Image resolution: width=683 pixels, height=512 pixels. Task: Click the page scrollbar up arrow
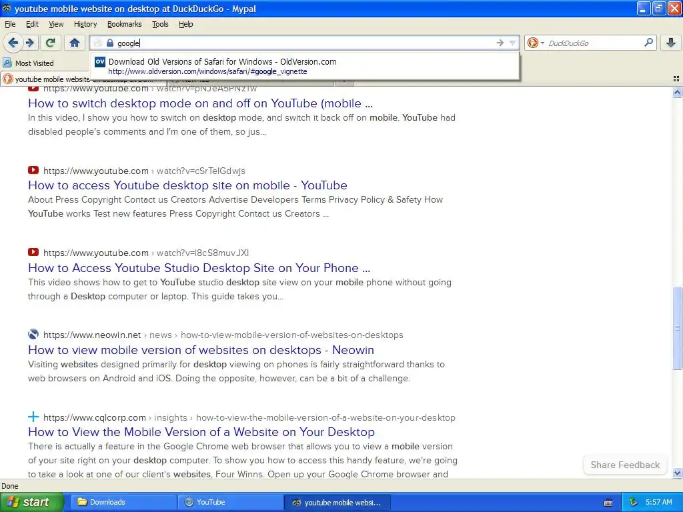click(x=677, y=92)
